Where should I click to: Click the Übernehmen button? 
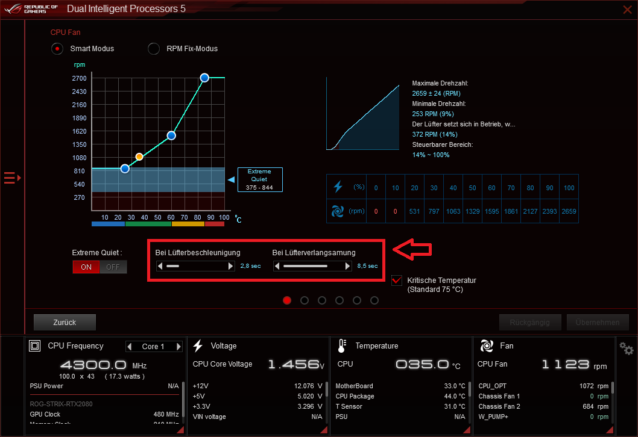(598, 322)
